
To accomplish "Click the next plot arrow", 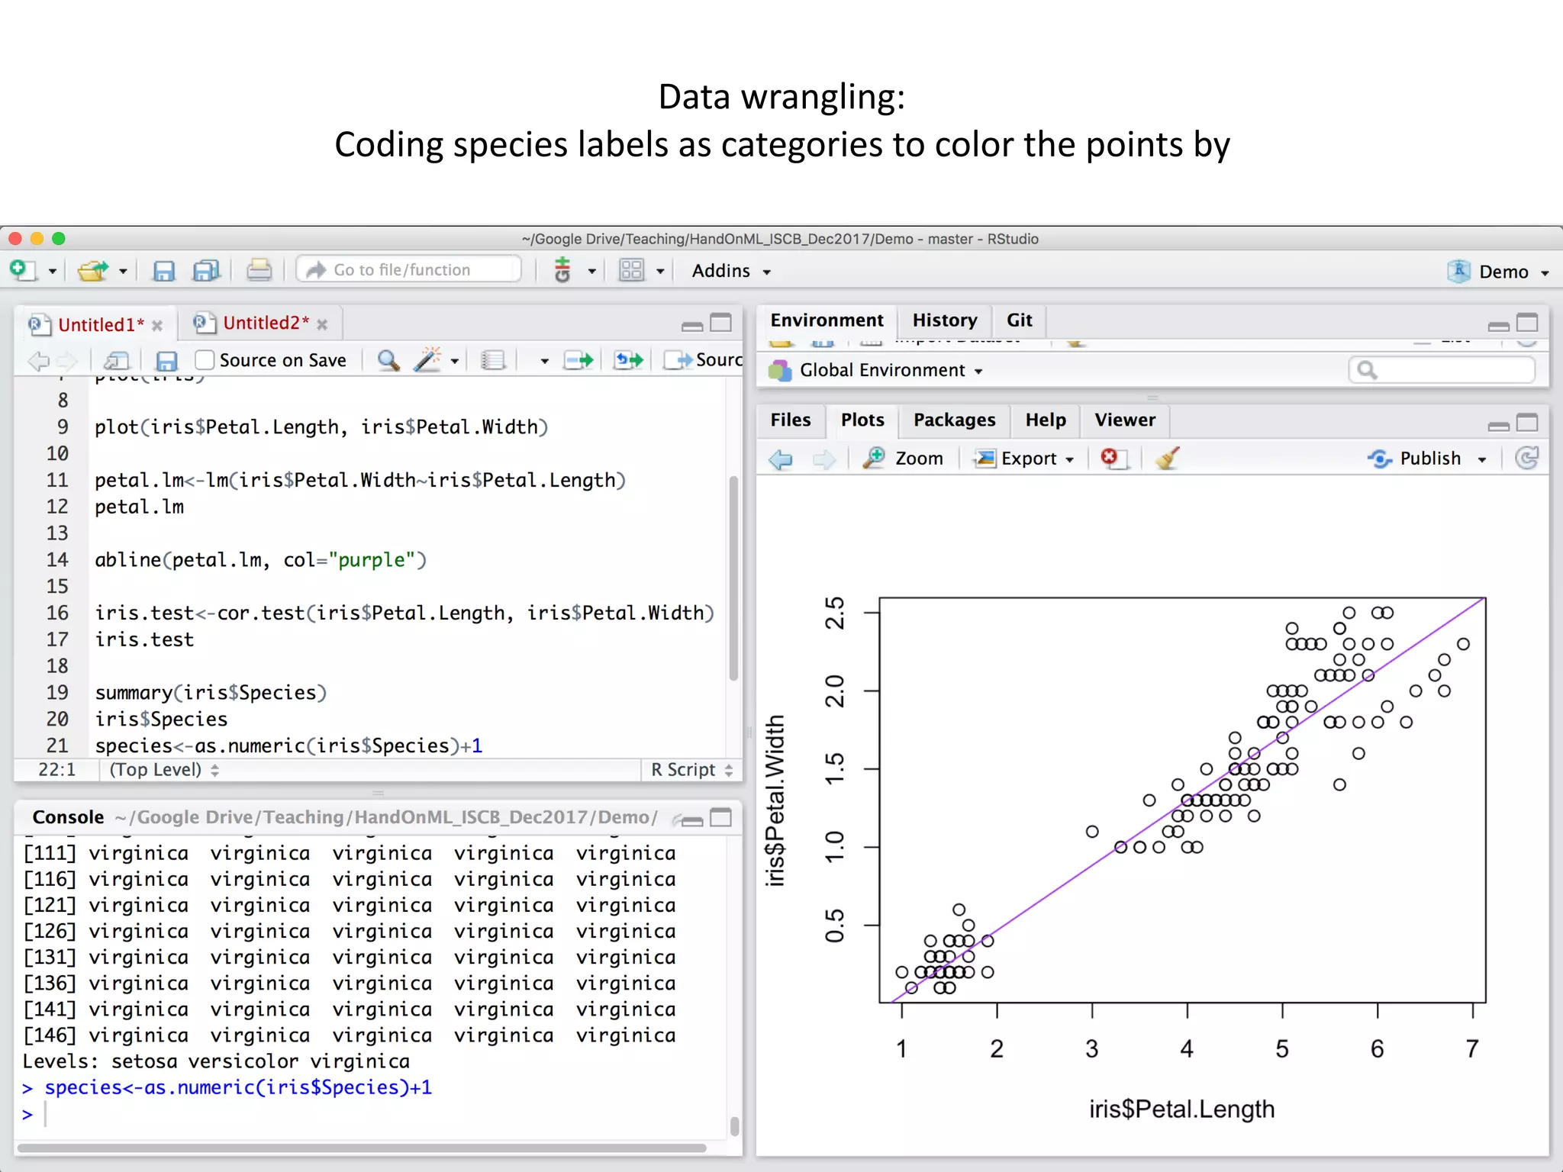I will tap(824, 459).
